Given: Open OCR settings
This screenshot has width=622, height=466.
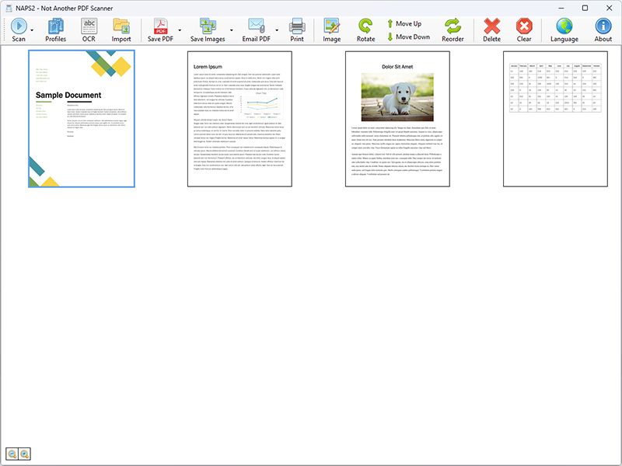Looking at the screenshot, I should [x=89, y=30].
